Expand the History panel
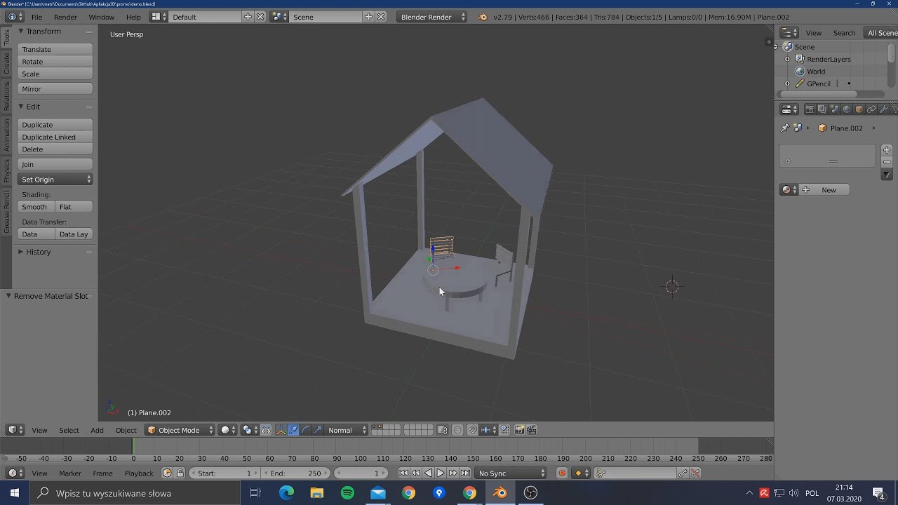This screenshot has width=898, height=505. pyautogui.click(x=21, y=252)
